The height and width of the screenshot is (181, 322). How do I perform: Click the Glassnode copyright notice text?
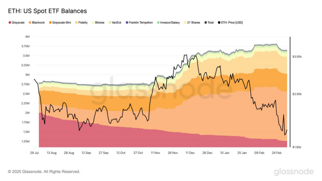tap(44, 172)
